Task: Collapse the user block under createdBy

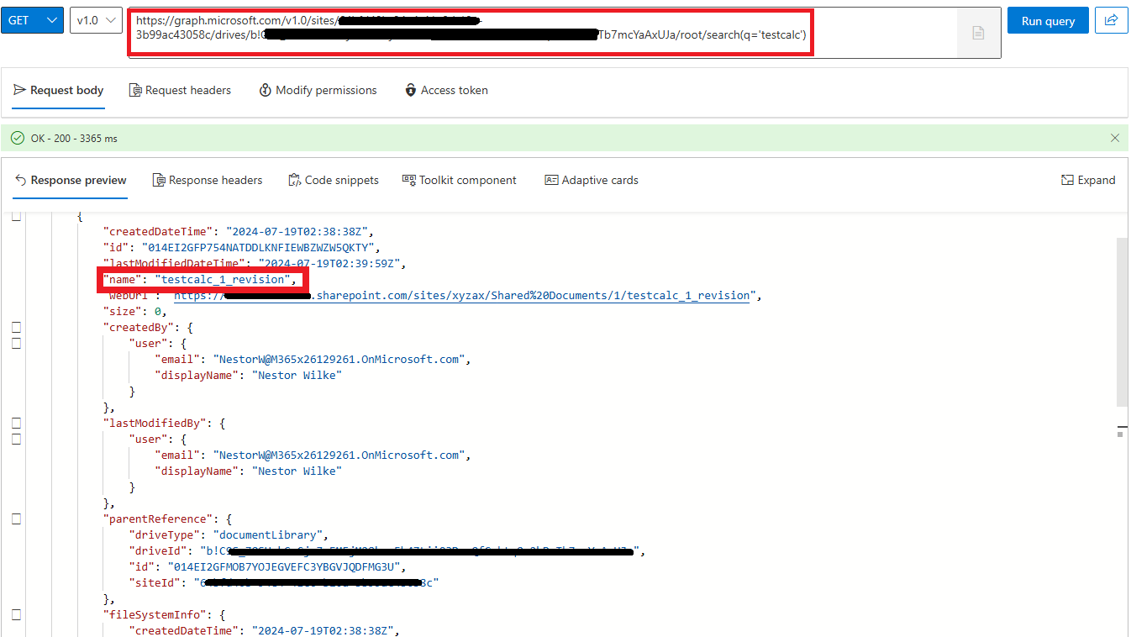Action: click(16, 343)
